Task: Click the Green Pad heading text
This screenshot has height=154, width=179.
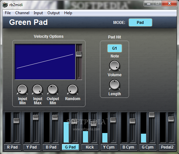Action: click(x=28, y=22)
